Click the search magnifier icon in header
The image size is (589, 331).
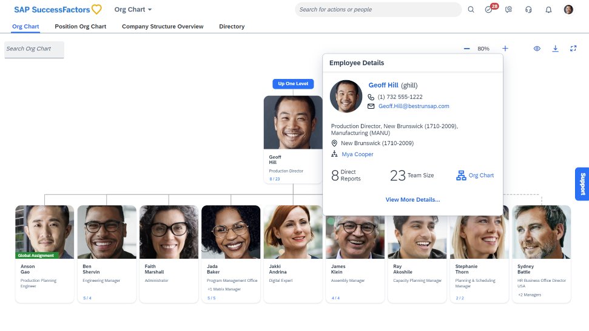(471, 10)
